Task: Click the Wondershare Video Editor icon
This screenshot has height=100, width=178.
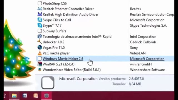Action: click(39, 69)
